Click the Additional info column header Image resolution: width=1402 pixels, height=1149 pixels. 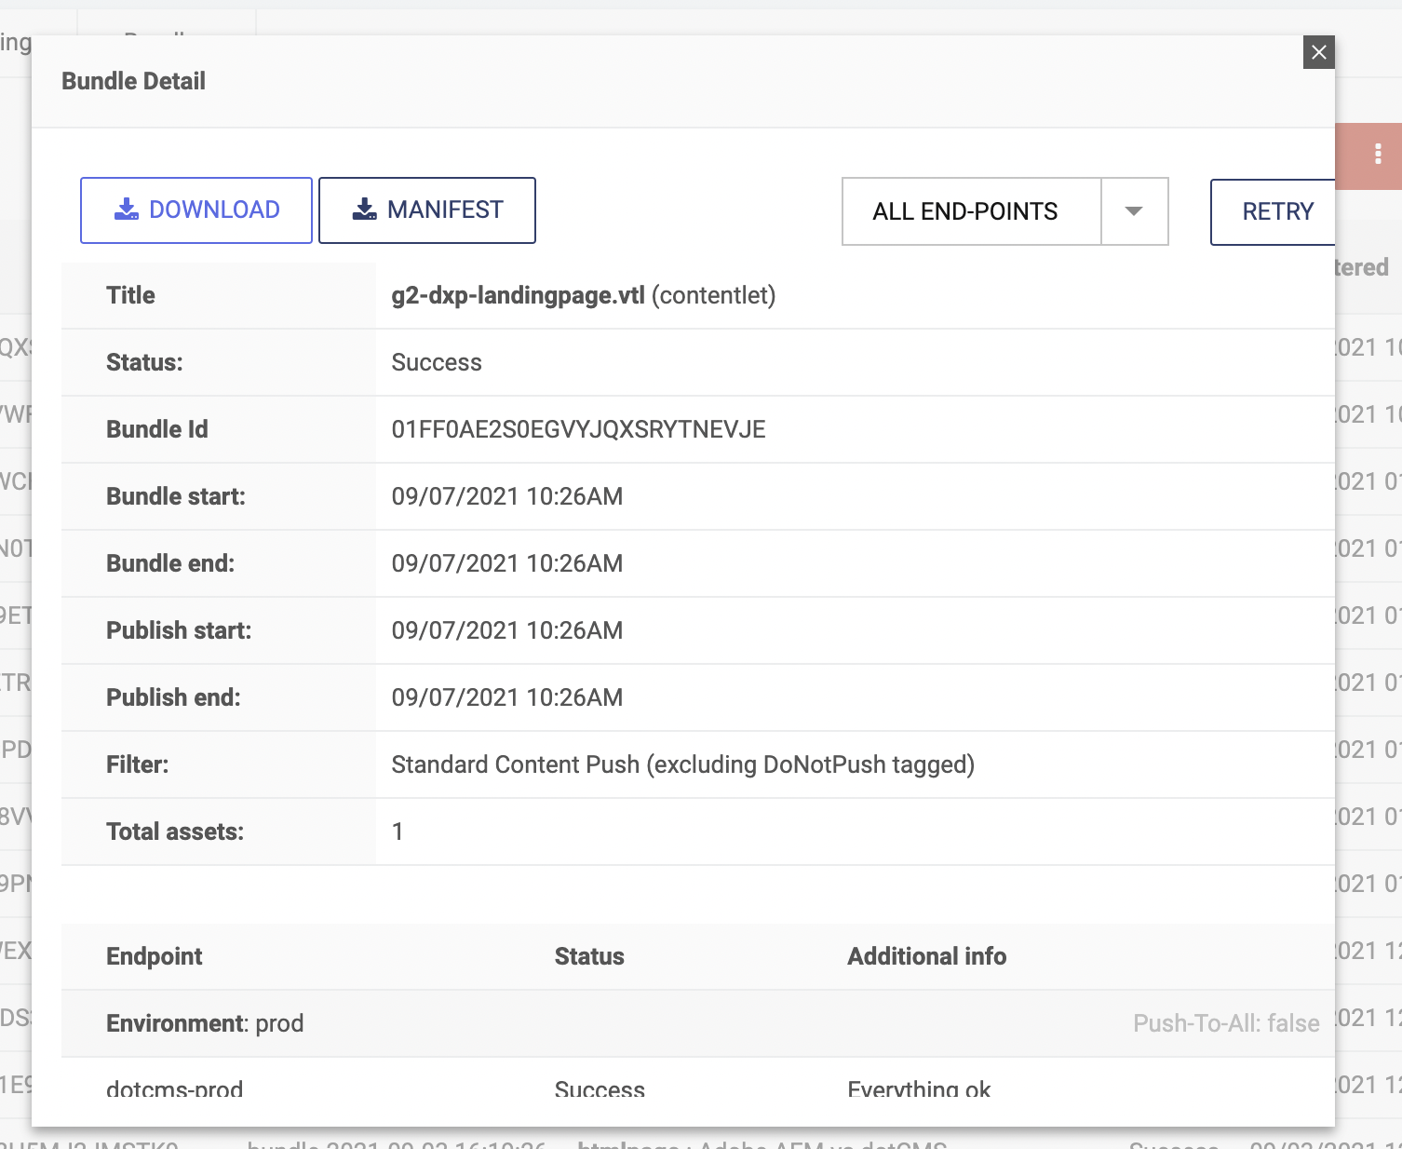(x=926, y=956)
